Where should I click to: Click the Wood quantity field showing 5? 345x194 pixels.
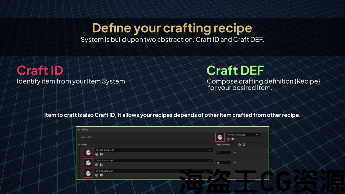[223, 153]
